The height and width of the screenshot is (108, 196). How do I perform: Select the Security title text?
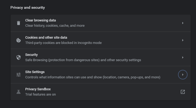click(x=32, y=55)
